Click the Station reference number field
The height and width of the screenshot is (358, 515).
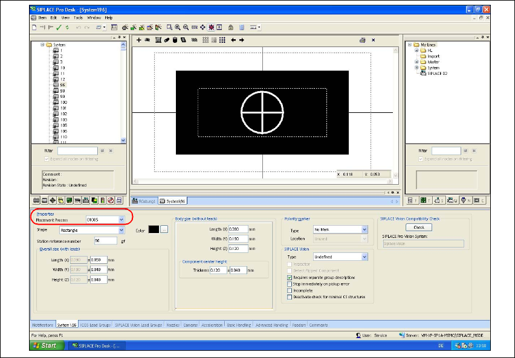[x=105, y=240]
